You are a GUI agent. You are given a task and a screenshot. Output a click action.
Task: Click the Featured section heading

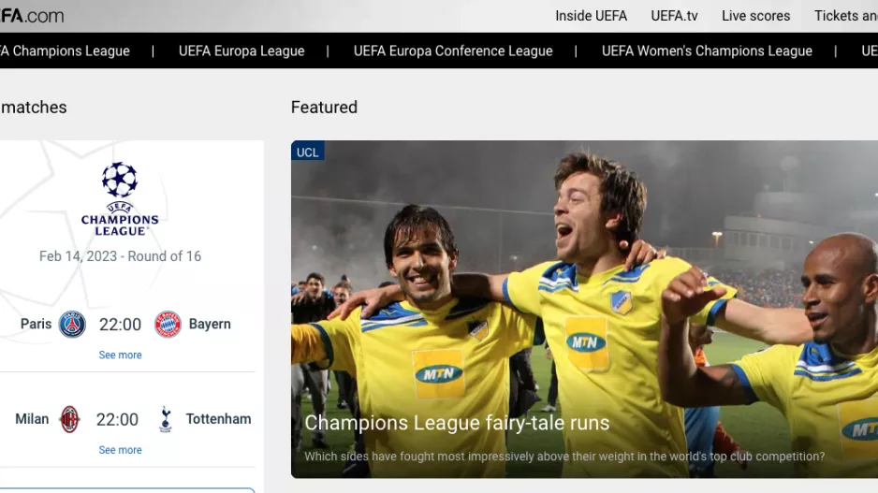pos(324,107)
